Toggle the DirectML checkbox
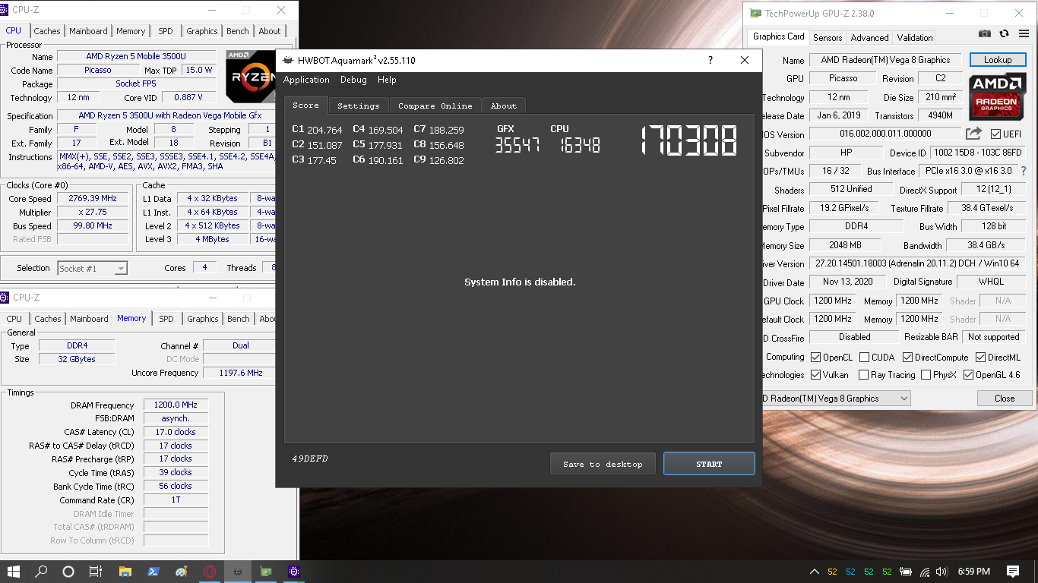Image resolution: width=1038 pixels, height=583 pixels. pyautogui.click(x=981, y=358)
